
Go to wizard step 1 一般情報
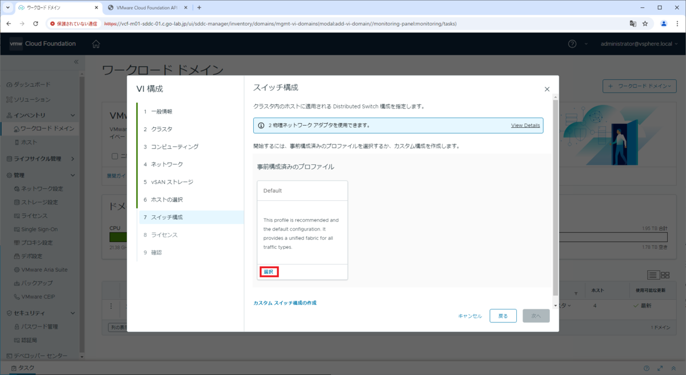[162, 111]
